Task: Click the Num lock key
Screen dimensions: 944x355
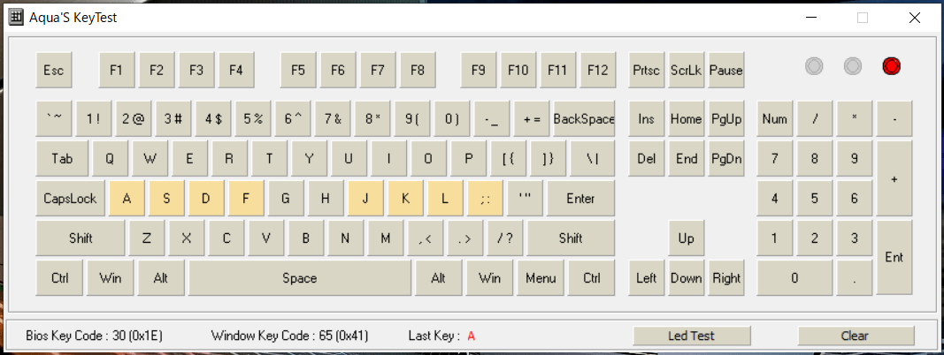Action: (x=775, y=118)
